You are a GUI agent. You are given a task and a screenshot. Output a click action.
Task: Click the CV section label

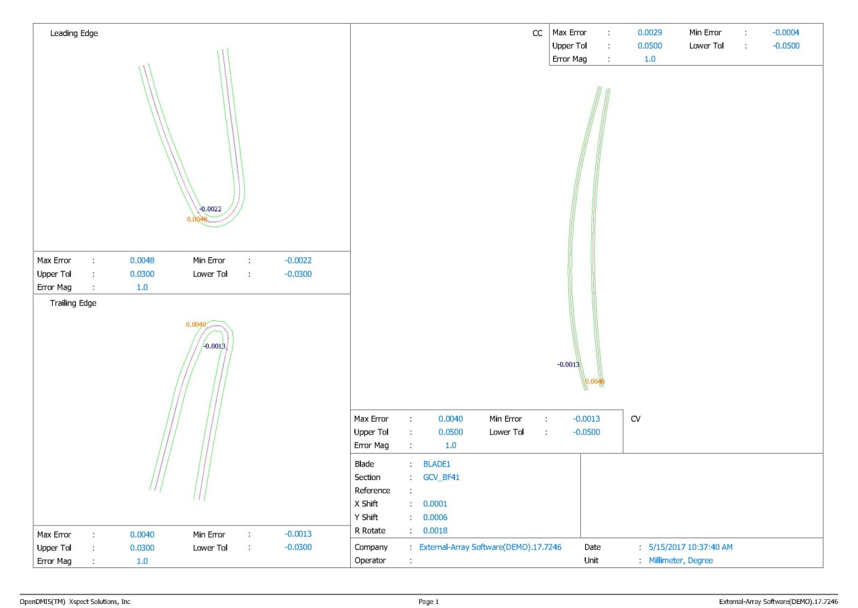(x=635, y=419)
